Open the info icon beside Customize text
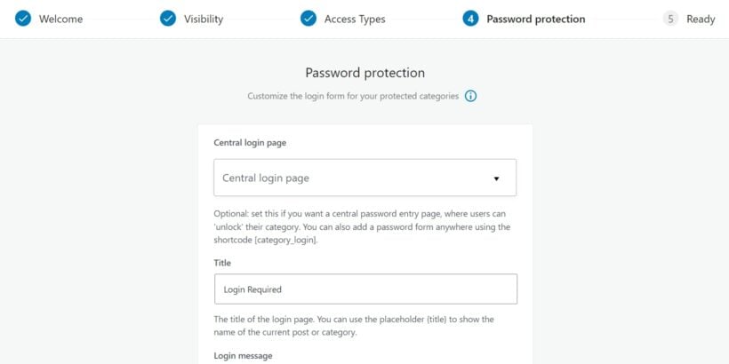 (x=471, y=96)
